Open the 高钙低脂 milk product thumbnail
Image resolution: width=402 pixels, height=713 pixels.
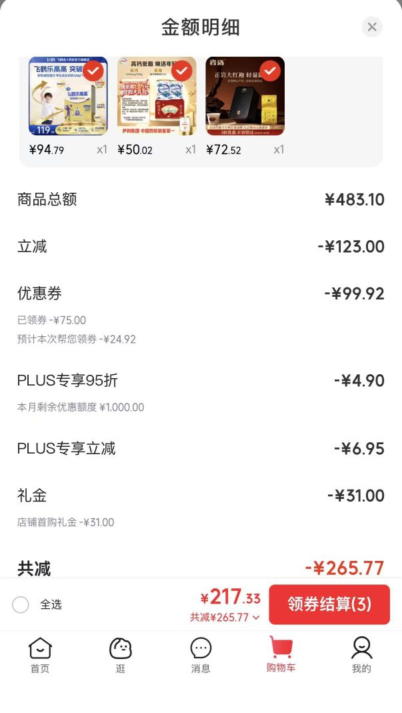click(x=157, y=96)
